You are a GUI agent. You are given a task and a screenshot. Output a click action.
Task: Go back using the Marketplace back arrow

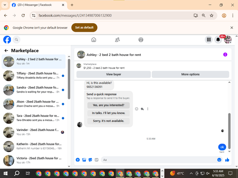coord(6,50)
